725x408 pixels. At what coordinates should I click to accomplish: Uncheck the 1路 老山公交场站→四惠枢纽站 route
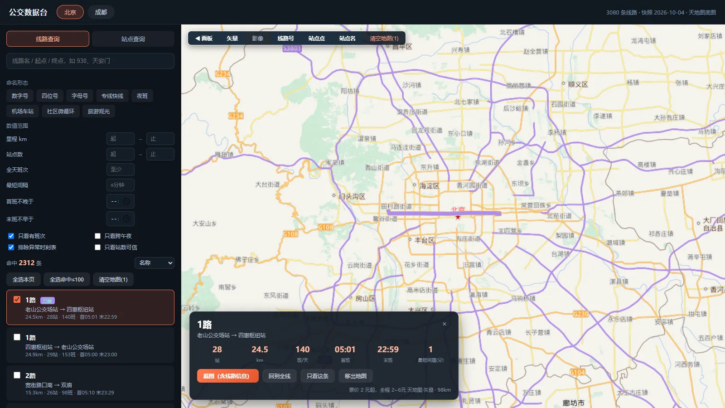coord(17,300)
